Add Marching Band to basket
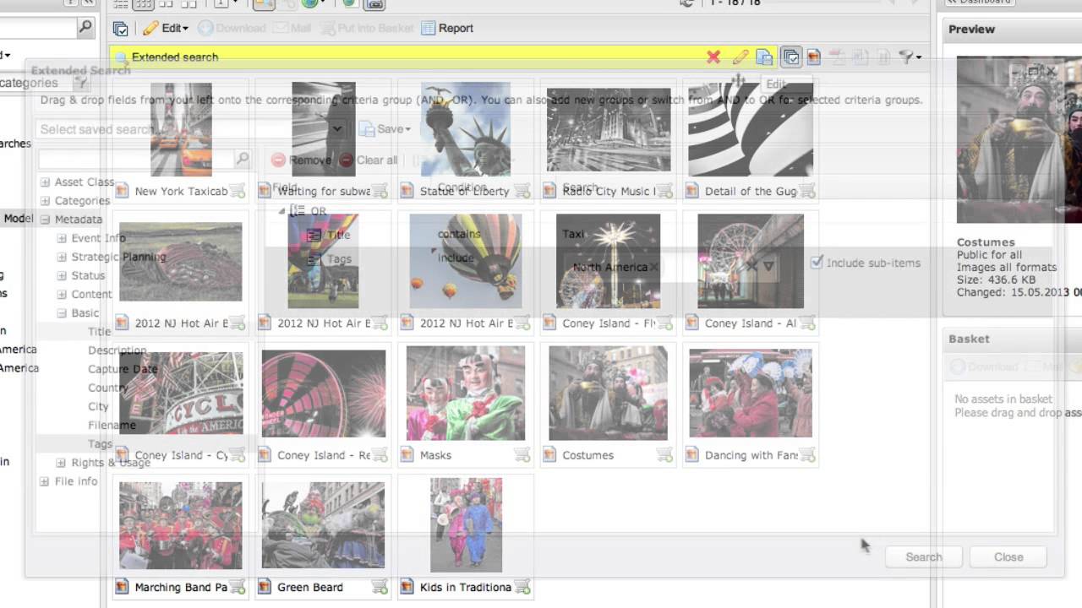This screenshot has width=1082, height=608. 237,587
